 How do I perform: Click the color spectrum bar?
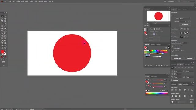pos(156,93)
